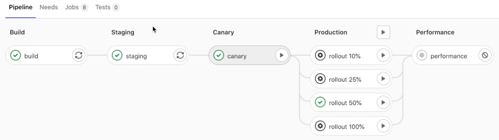This screenshot has height=140, width=499.
Task: Click the rollout 50% passed status icon
Action: (320, 102)
